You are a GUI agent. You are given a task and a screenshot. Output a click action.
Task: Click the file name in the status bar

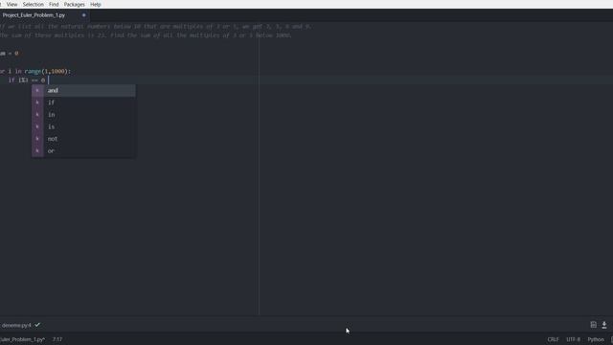pyautogui.click(x=22, y=339)
